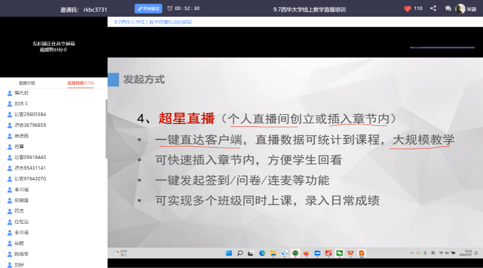Image resolution: width=483 pixels, height=268 pixels.
Task: Toggle the input method 英 indicator
Action: [433, 253]
